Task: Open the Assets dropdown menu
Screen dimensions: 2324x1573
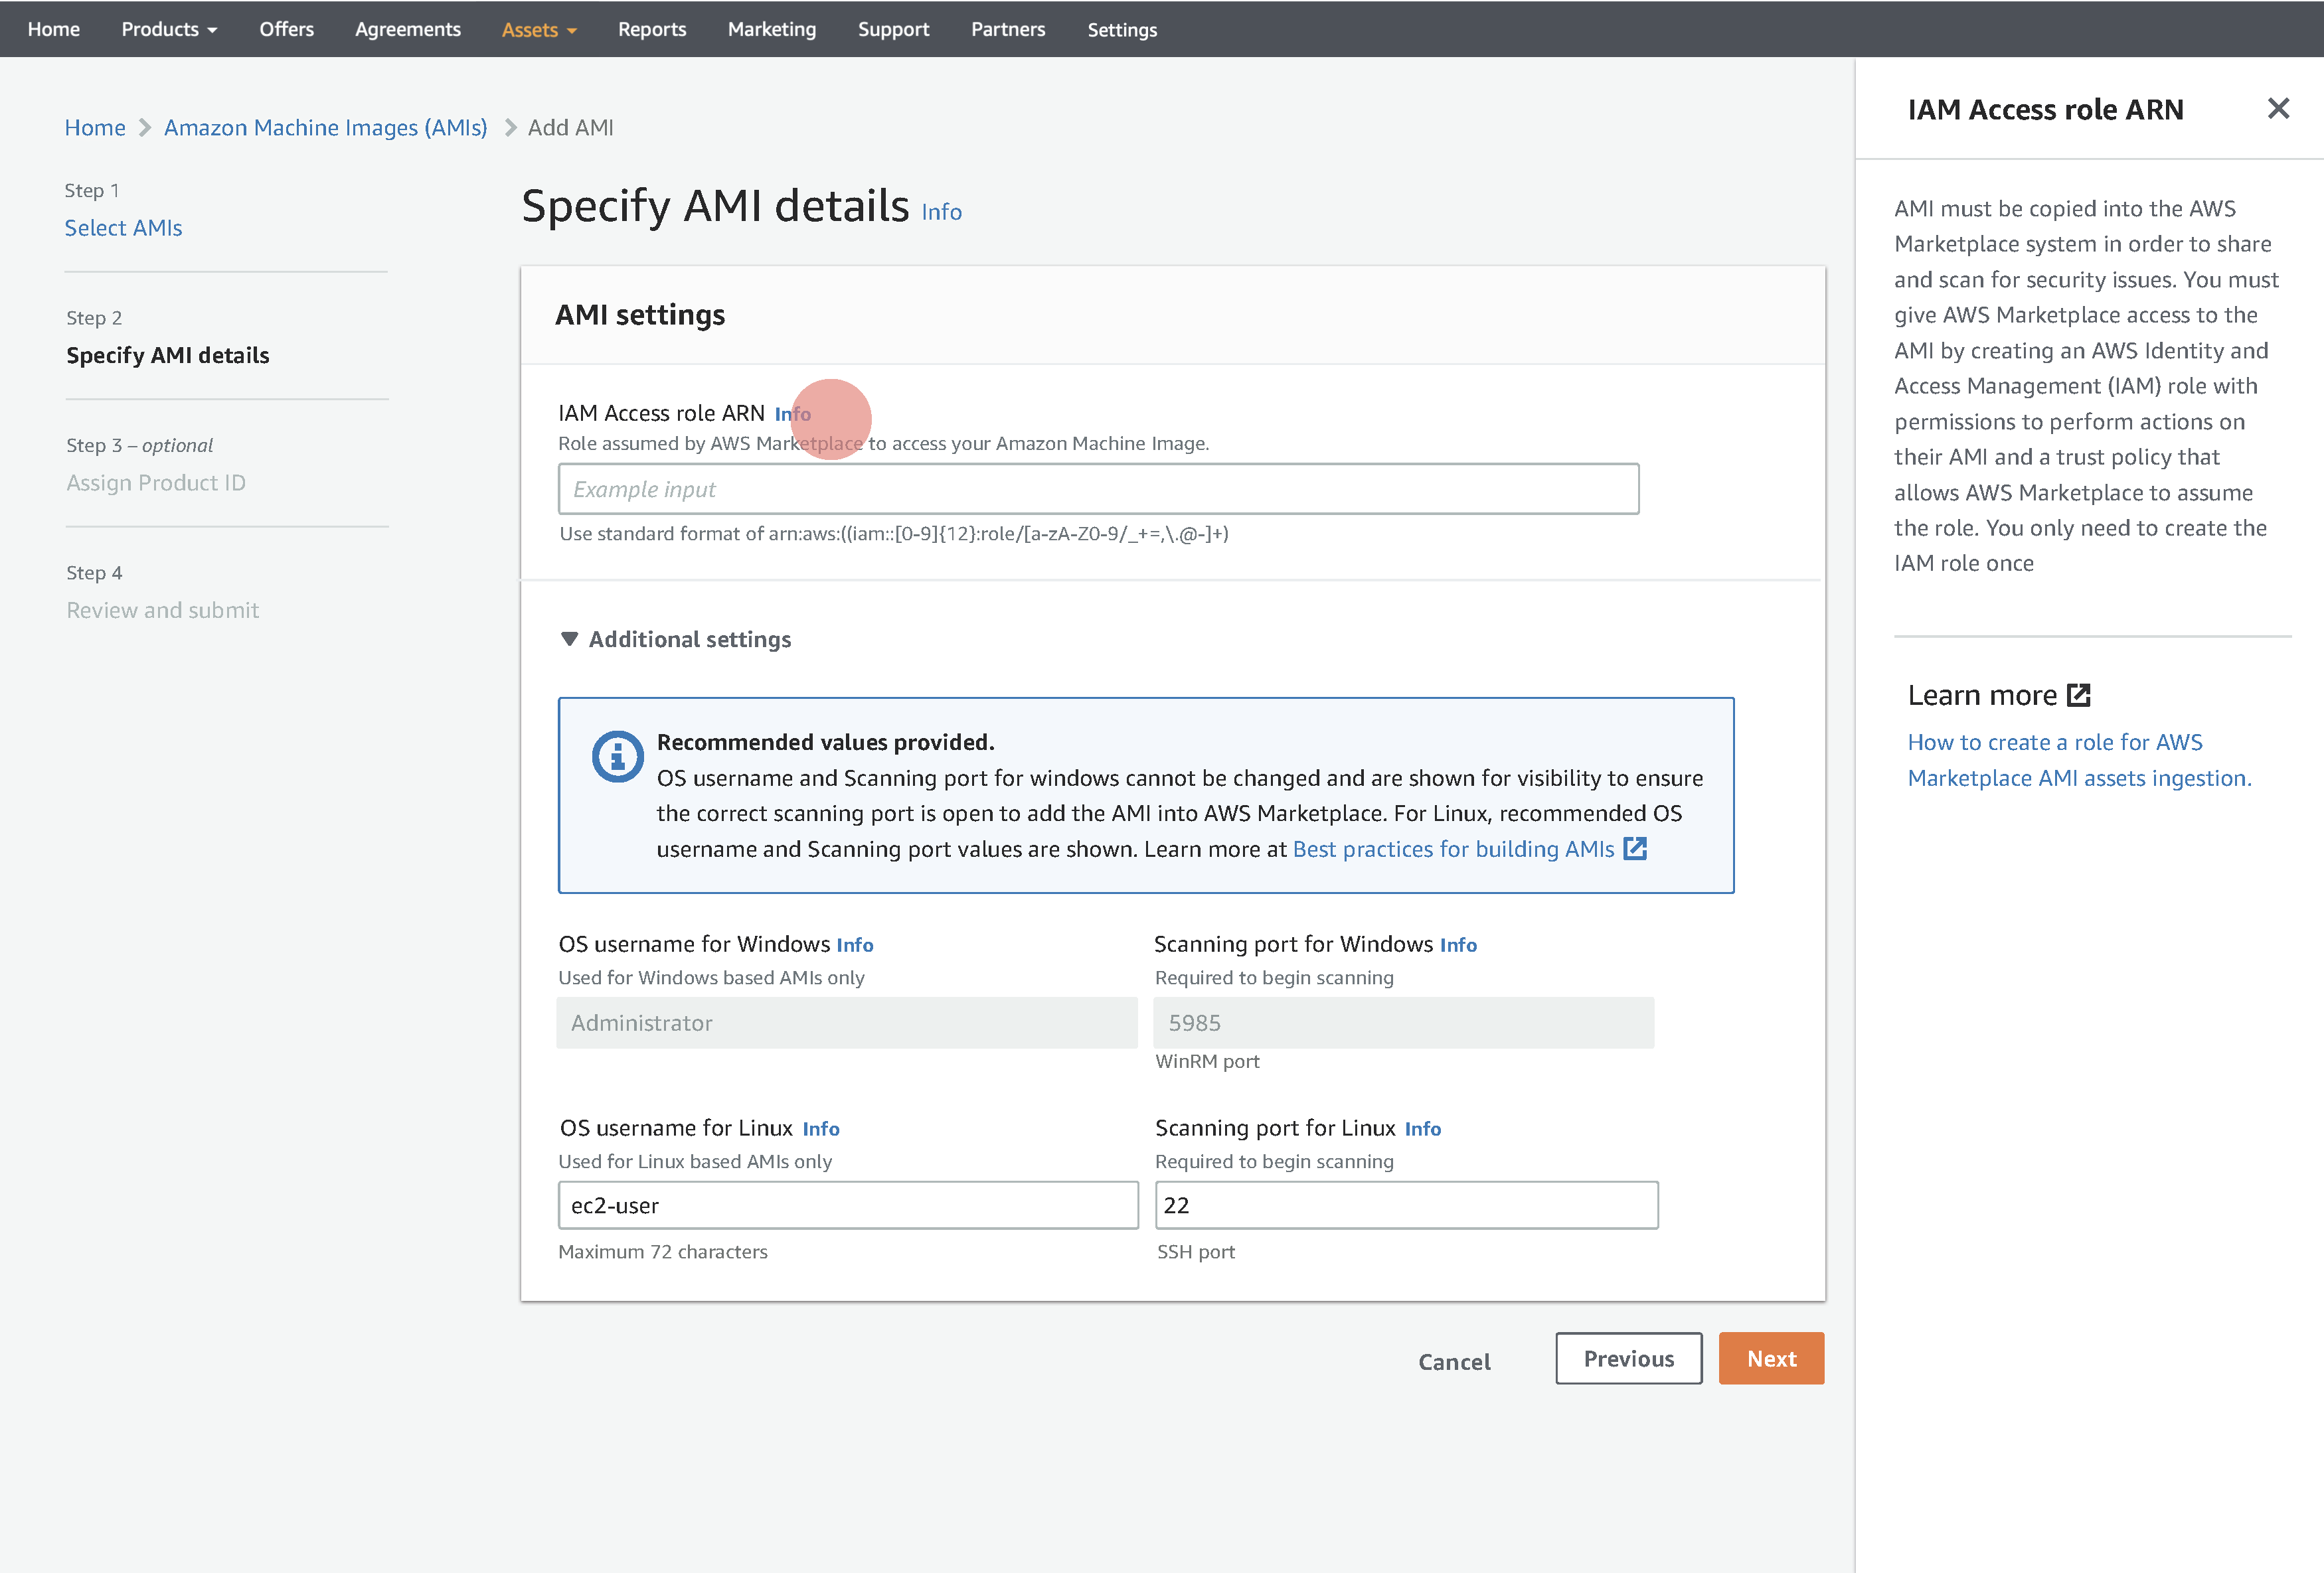Action: pos(538,30)
